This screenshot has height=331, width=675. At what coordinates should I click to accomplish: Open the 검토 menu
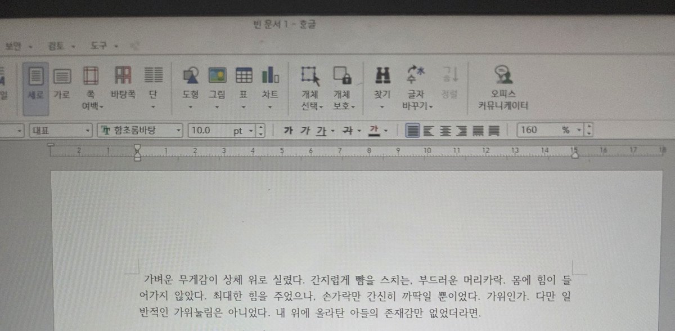click(x=61, y=46)
